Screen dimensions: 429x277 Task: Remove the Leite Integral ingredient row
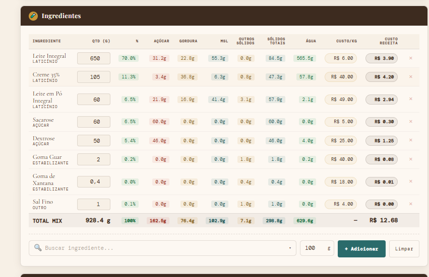(410, 58)
